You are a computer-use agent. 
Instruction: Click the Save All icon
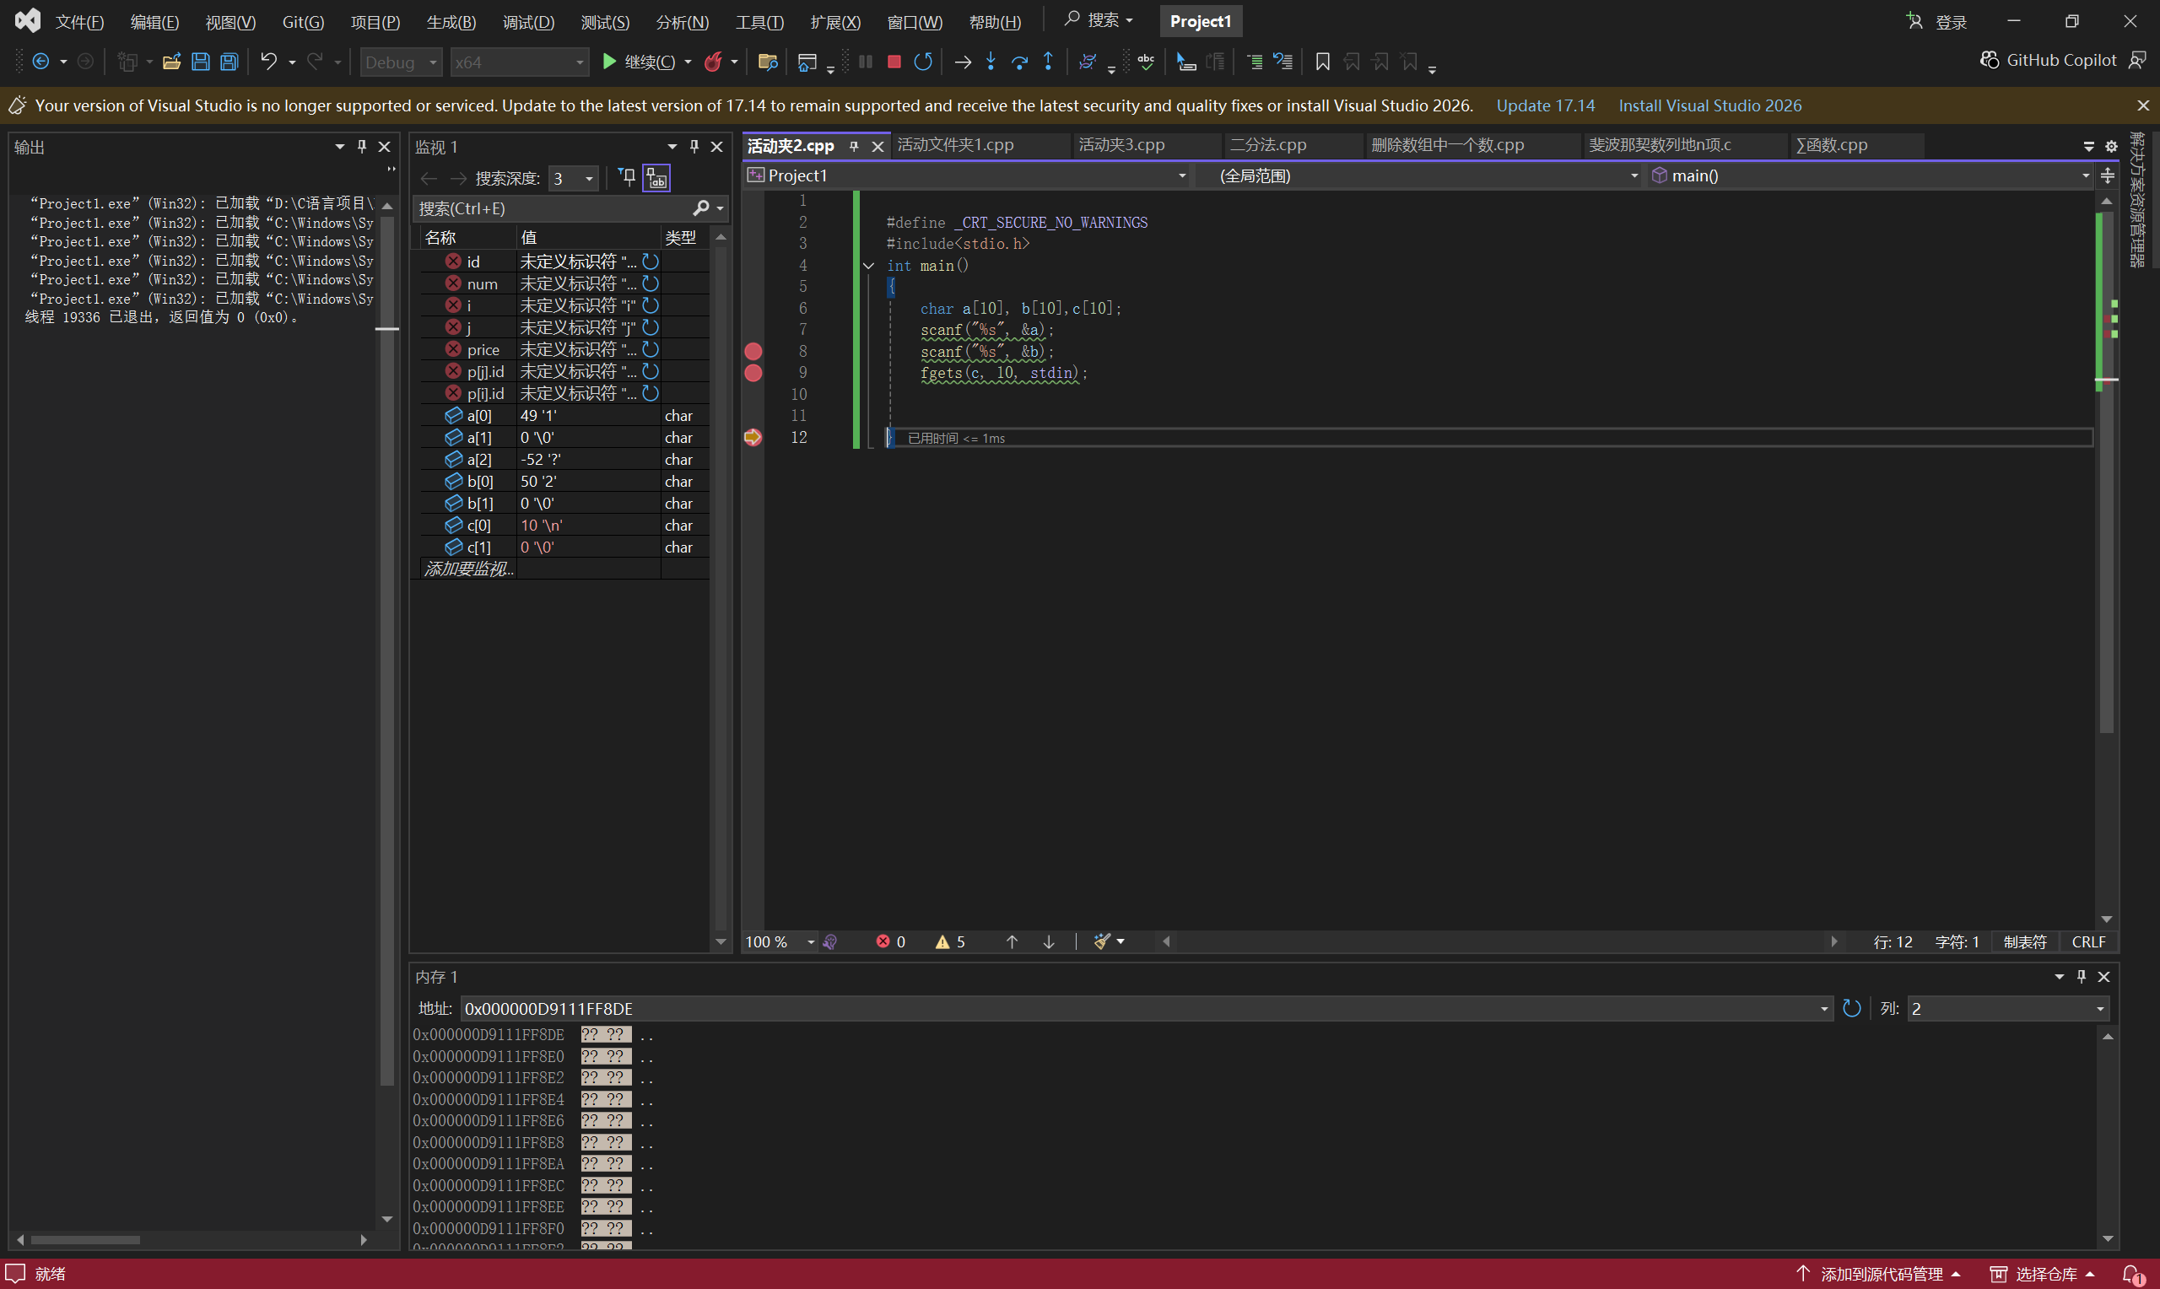[x=229, y=62]
